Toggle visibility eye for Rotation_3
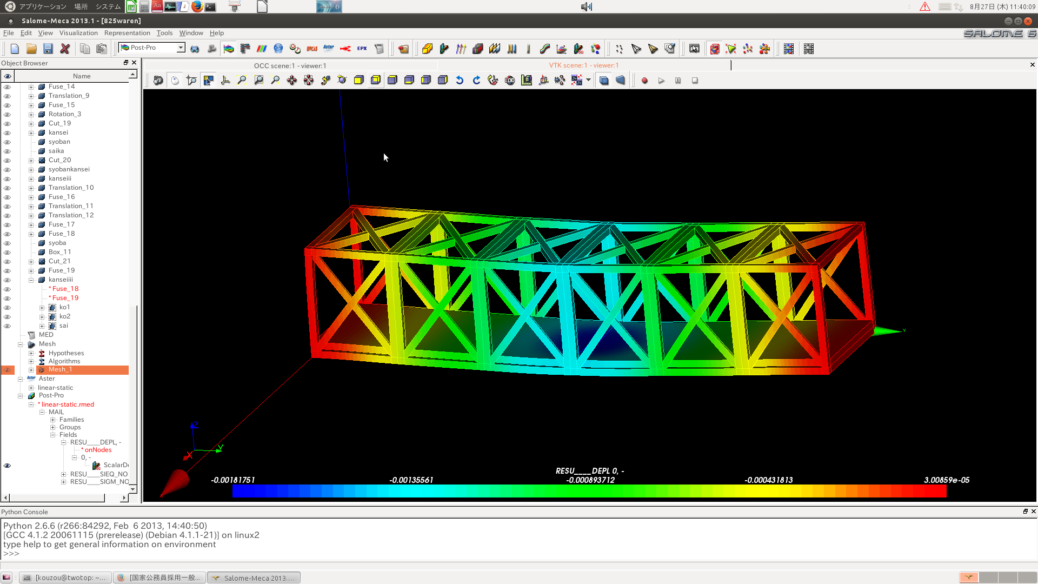 tap(7, 114)
